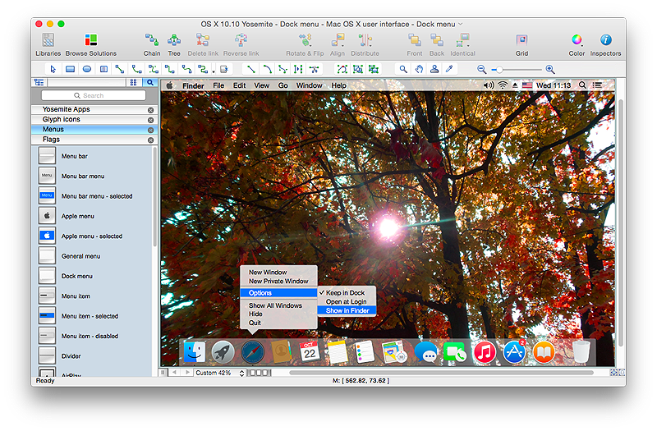The image size is (657, 431).
Task: Open the Inspectors panel
Action: [x=606, y=40]
